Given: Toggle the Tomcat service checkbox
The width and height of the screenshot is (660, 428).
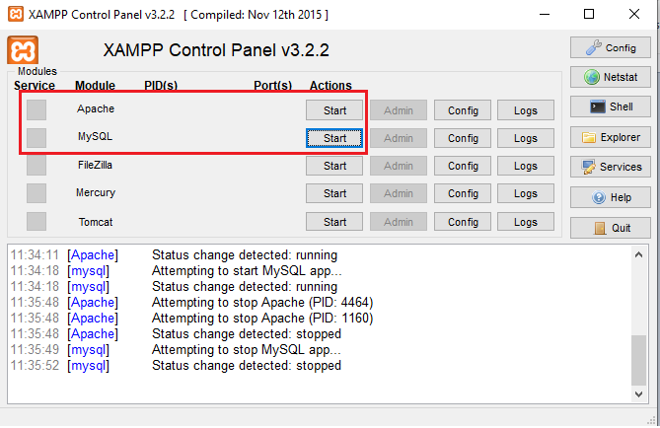Looking at the screenshot, I should pos(37,221).
